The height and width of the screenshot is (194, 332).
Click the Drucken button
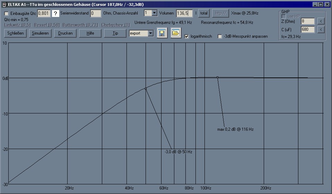(x=65, y=33)
